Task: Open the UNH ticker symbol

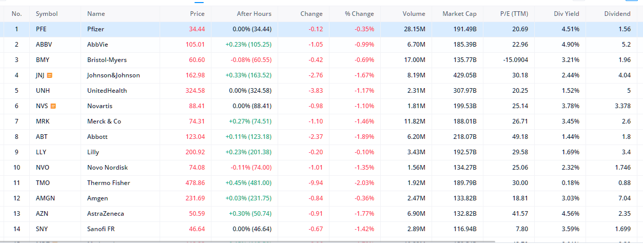Action: [42, 91]
